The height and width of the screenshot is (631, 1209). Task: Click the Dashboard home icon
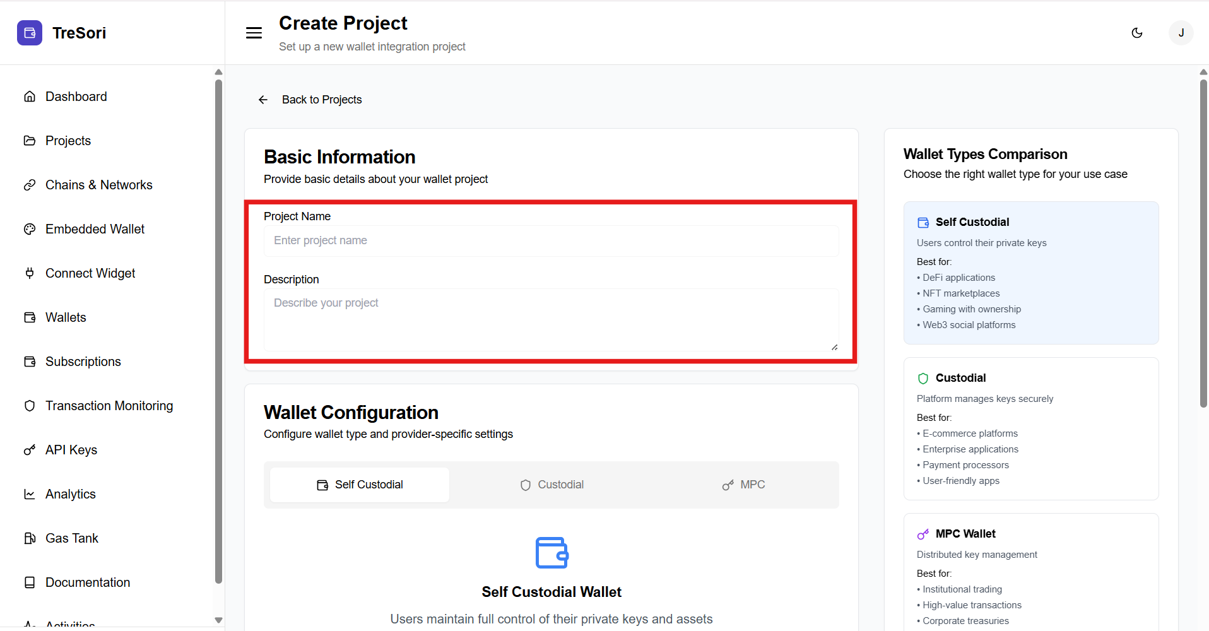pos(30,97)
